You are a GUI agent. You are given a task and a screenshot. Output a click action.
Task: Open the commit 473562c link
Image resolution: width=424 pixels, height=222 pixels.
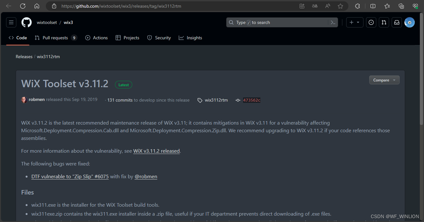coord(251,100)
